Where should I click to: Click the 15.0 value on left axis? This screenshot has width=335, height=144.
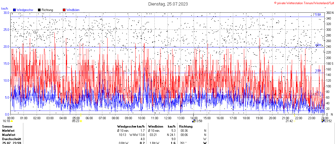pyautogui.click(x=6, y=64)
